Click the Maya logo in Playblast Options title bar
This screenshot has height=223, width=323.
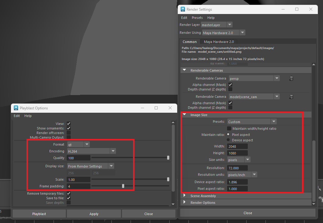[x=16, y=108]
